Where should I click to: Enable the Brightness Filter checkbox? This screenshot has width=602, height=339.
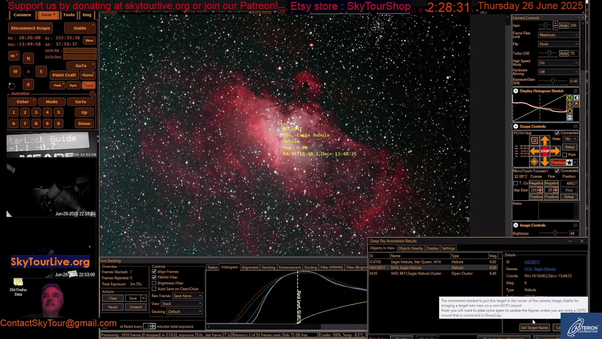click(154, 283)
